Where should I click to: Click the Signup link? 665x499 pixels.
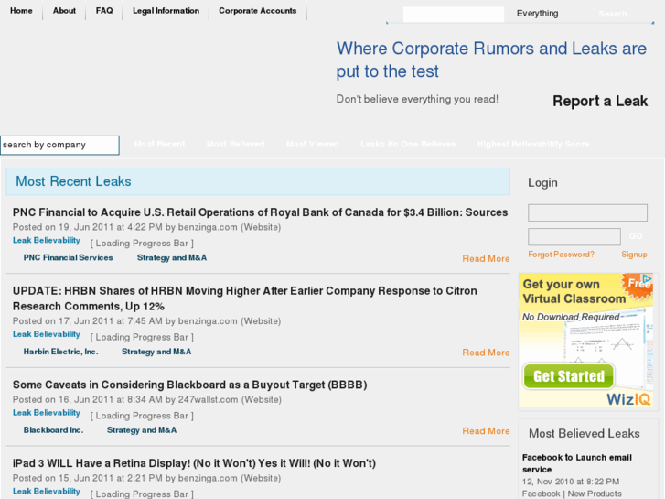click(634, 255)
